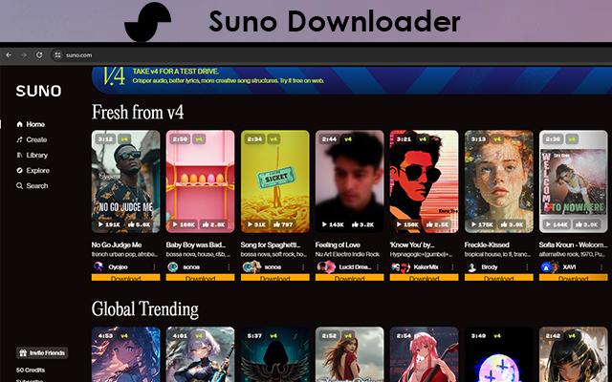This screenshot has width=612, height=382.
Task: Like No Go Judge Me thumbs-up icon
Action: click(131, 224)
